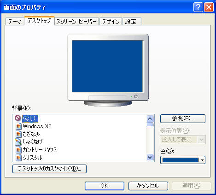This screenshot has width=216, height=195.
Task: Click the help question mark icon
Action: (x=198, y=7)
